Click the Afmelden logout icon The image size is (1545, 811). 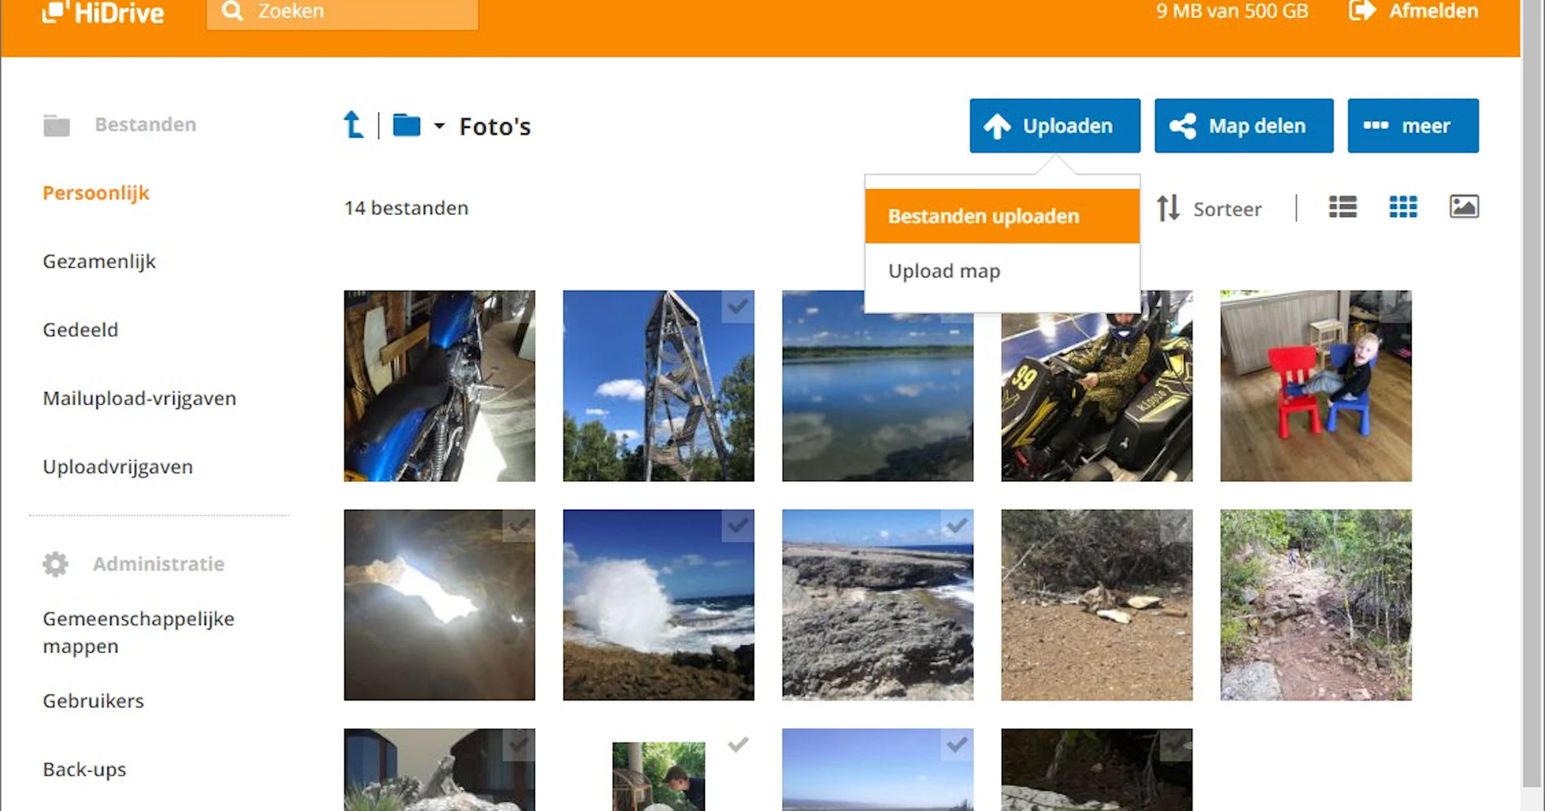tap(1363, 11)
